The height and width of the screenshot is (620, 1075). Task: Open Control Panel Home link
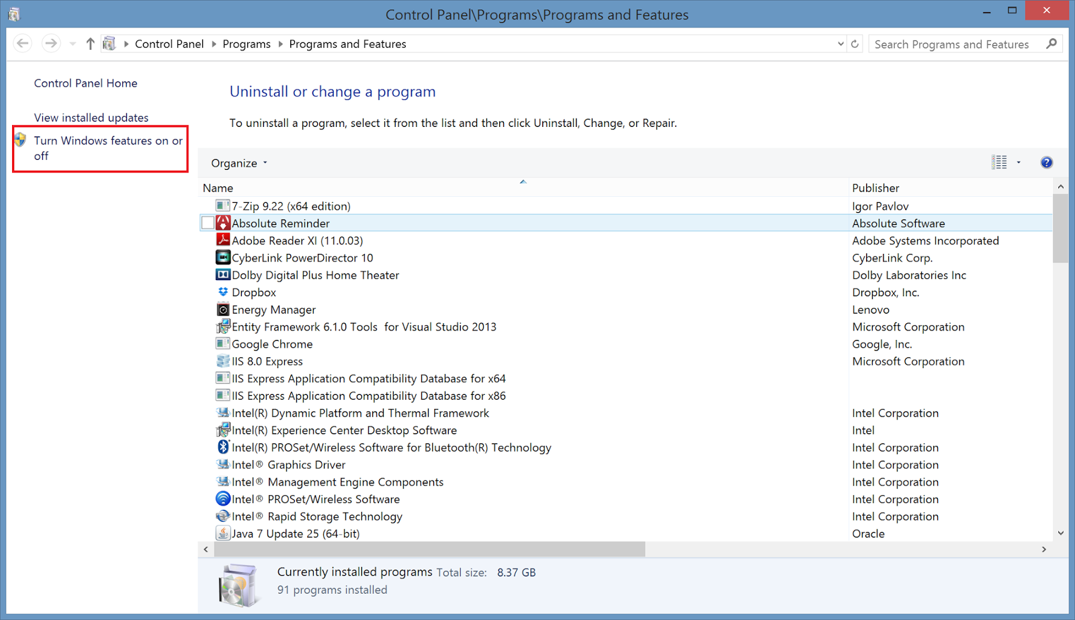pyautogui.click(x=85, y=83)
